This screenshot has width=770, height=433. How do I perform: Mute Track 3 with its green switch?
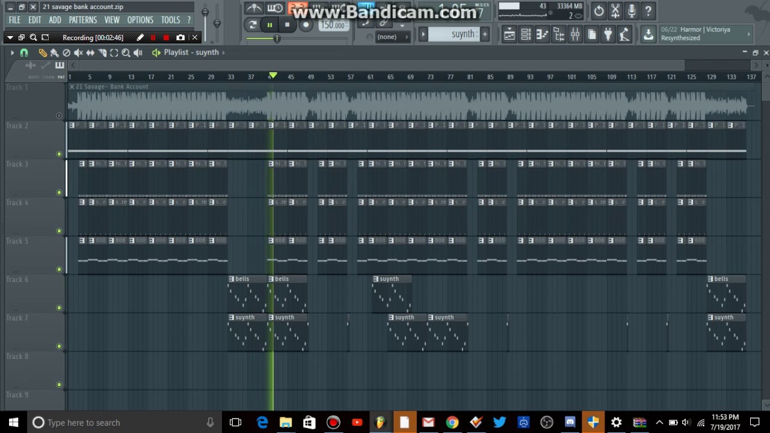[59, 192]
